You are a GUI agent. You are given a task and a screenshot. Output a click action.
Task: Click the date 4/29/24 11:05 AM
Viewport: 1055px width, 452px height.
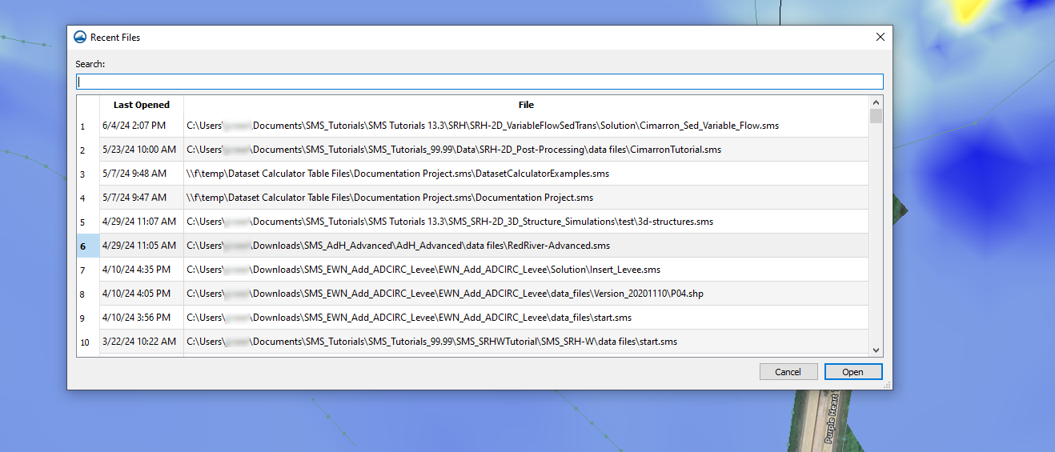coord(139,246)
